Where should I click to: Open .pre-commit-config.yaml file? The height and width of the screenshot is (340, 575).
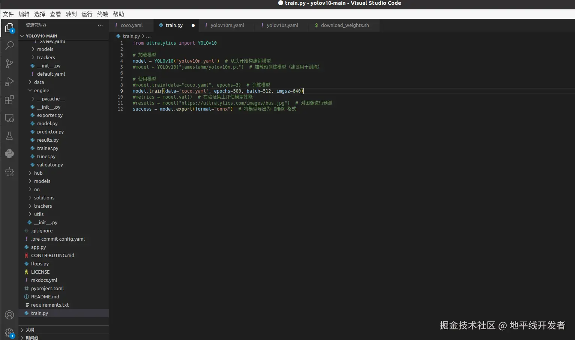pos(58,239)
